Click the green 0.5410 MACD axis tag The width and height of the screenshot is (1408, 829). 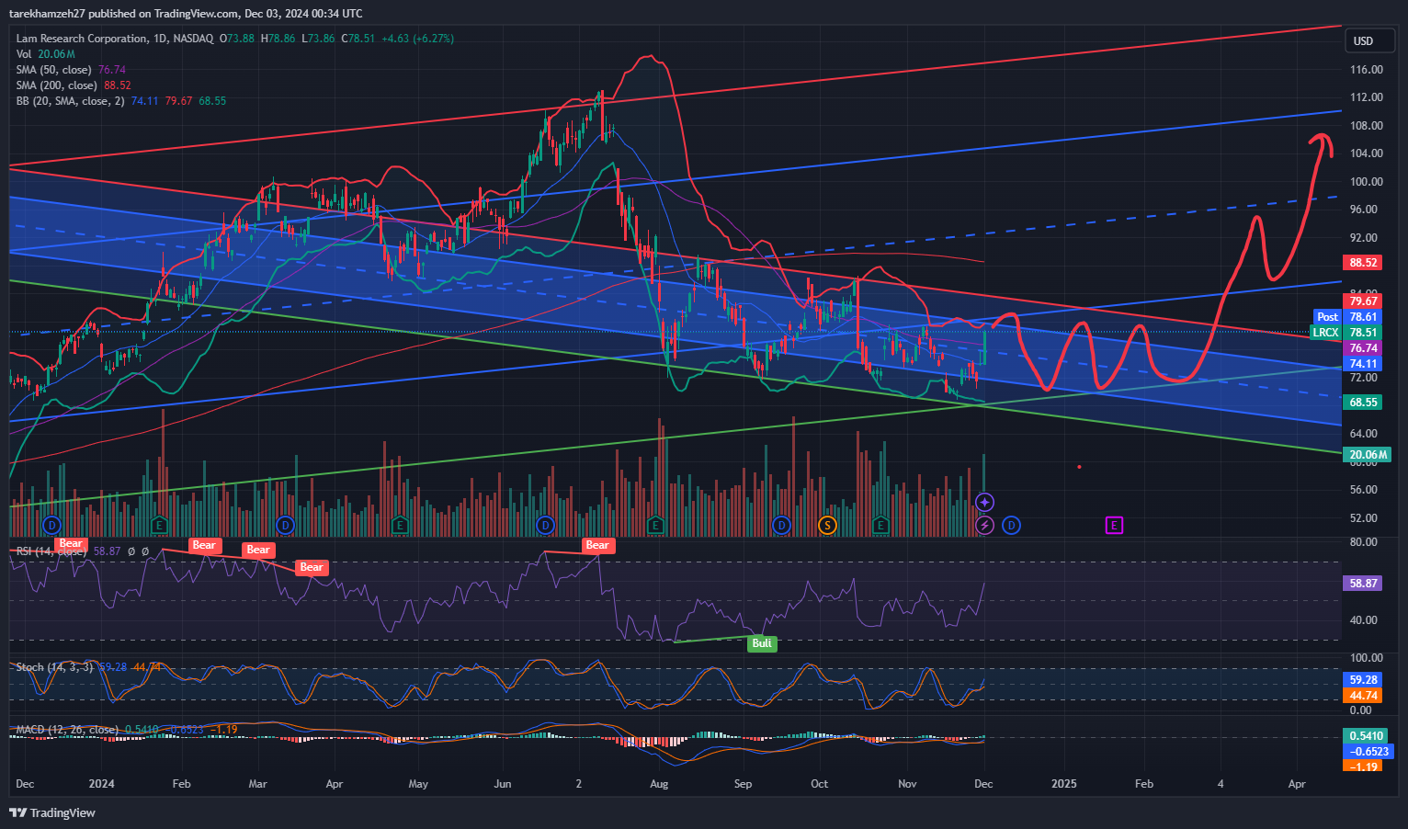click(x=1367, y=736)
